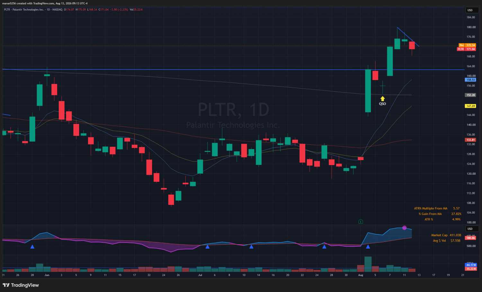Select the low value L168.34
Screen dimensions: 482x292
[x=92, y=10]
